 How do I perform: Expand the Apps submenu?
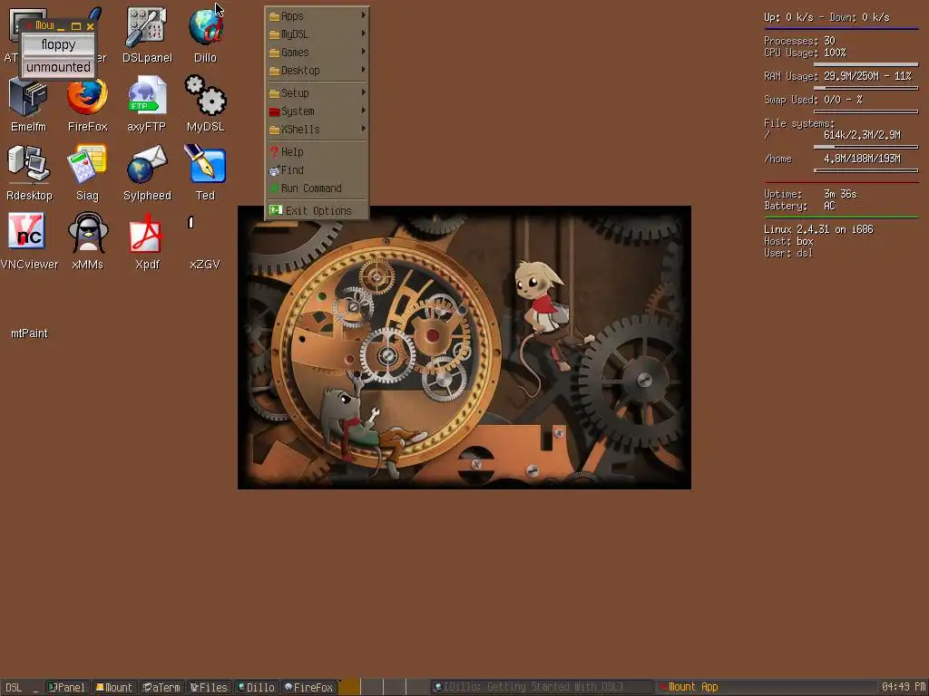[x=317, y=16]
